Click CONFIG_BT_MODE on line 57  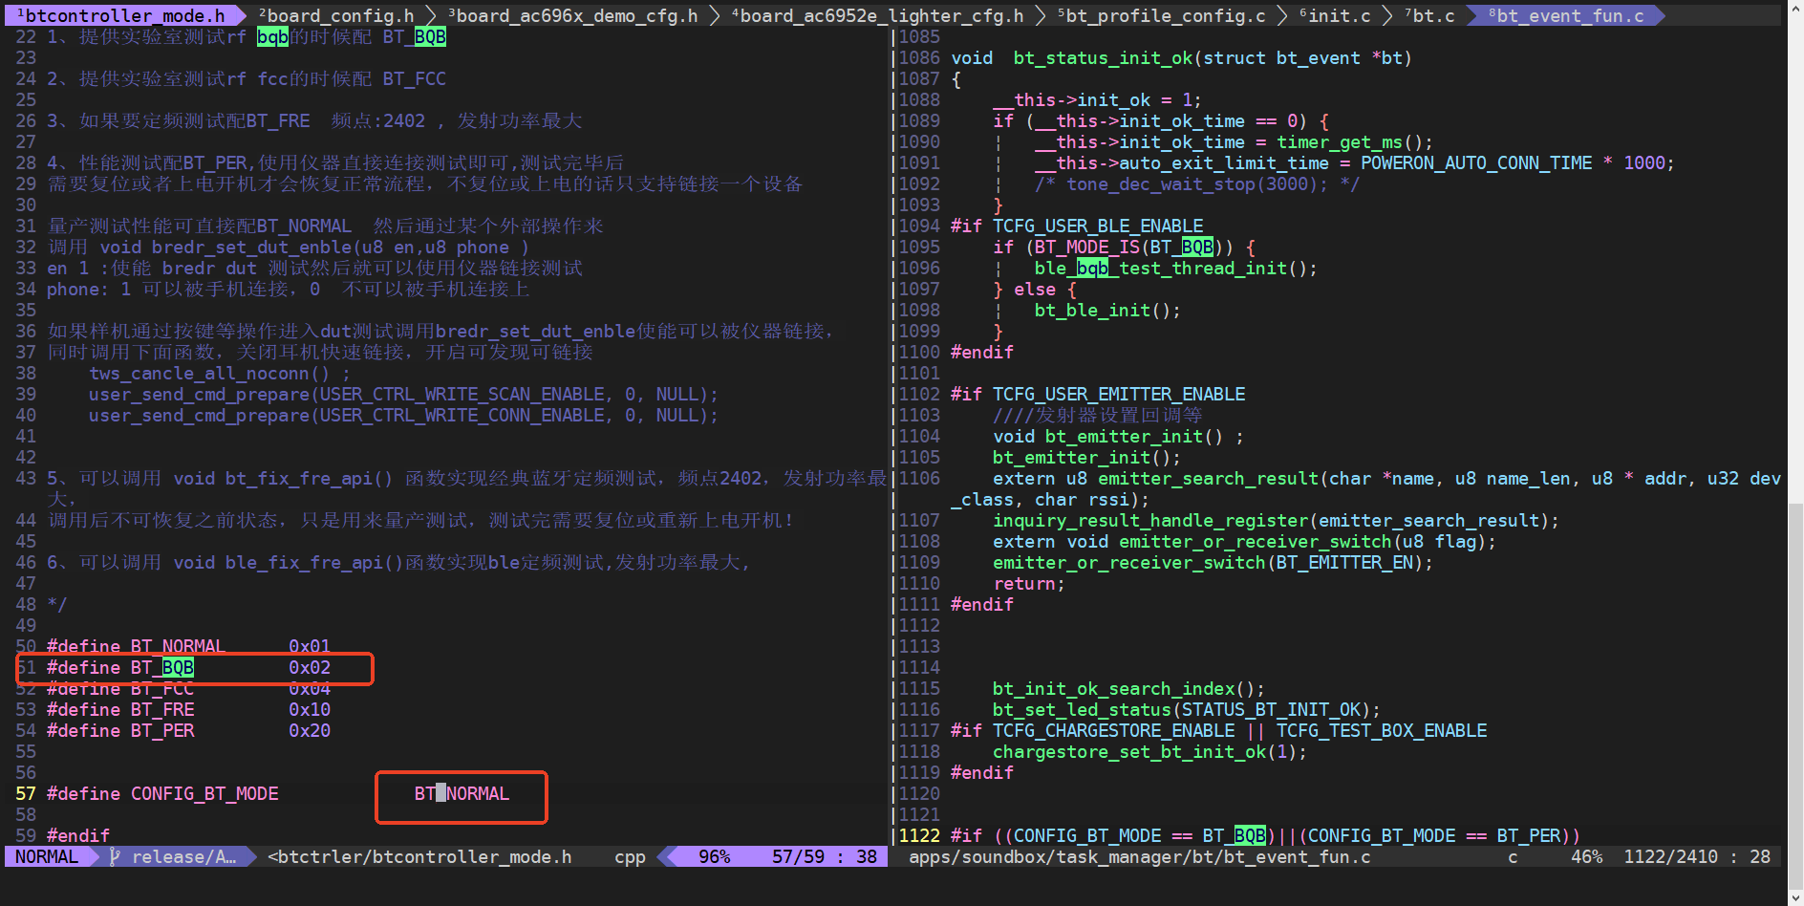(x=204, y=794)
